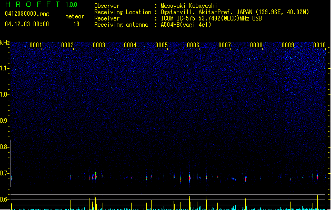
Task: Click the 1.0 kHz axis label
Action: pyautogui.click(x=4, y=94)
